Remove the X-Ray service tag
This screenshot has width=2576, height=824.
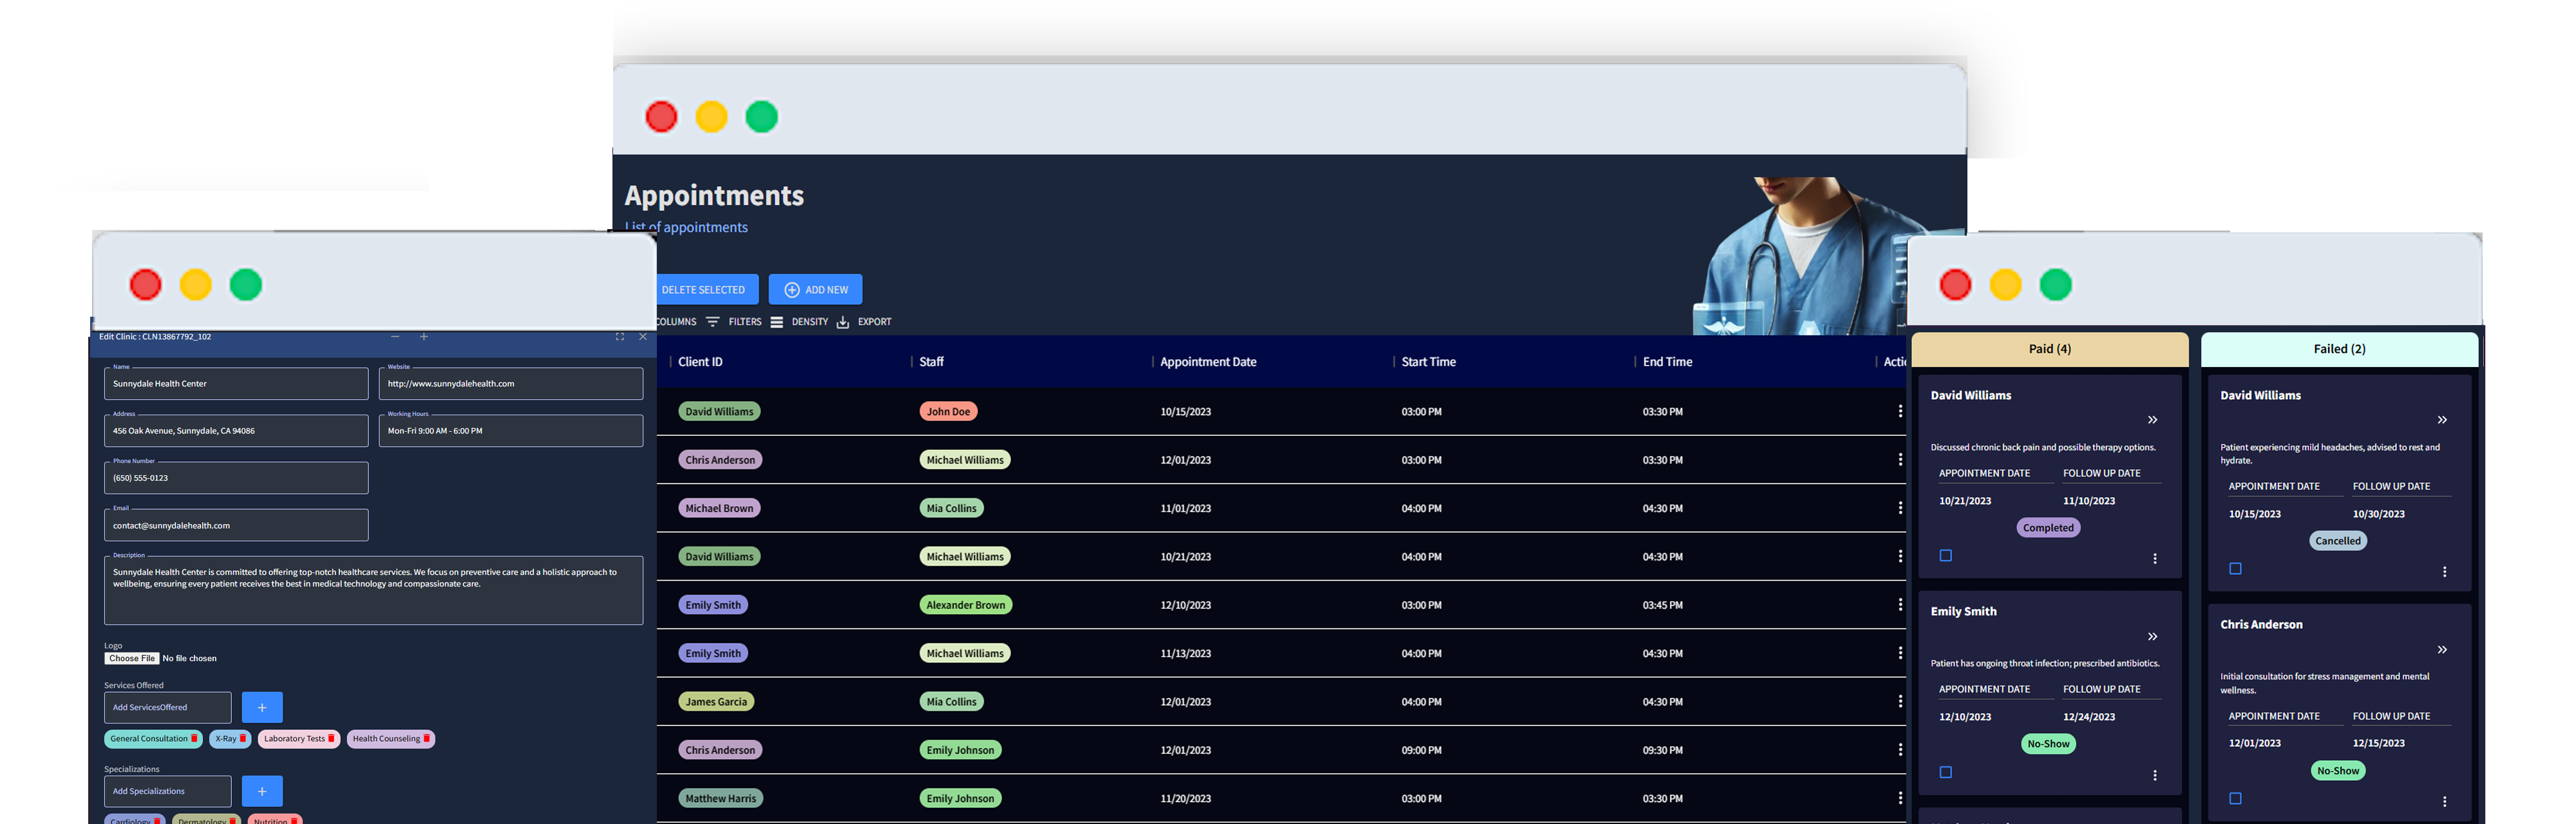[x=243, y=738]
